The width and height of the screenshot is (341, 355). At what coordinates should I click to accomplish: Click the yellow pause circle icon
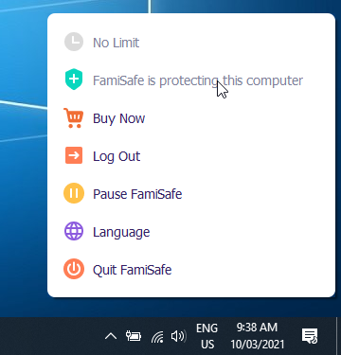pos(74,193)
